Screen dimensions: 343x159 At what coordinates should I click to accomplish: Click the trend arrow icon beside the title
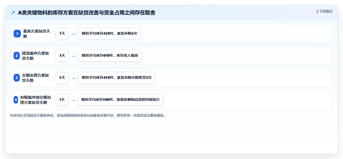13,13
